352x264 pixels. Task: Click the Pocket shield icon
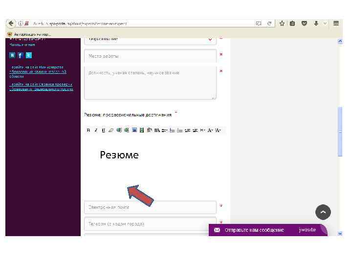(x=304, y=23)
